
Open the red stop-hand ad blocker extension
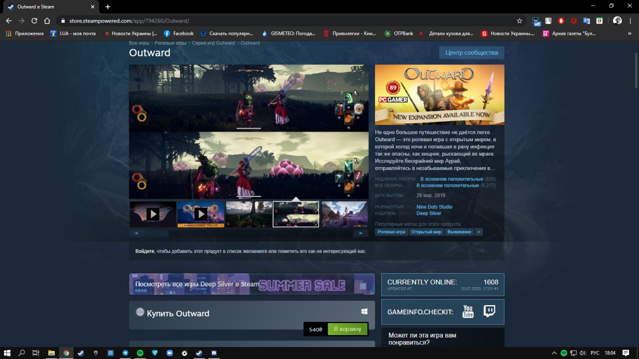(561, 21)
